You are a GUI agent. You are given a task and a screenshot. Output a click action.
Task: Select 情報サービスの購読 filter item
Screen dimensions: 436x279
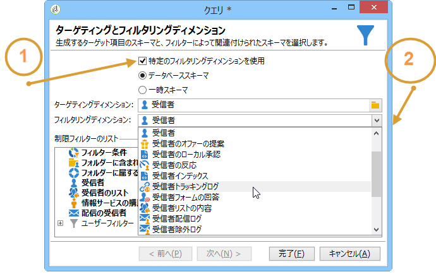pos(109,203)
